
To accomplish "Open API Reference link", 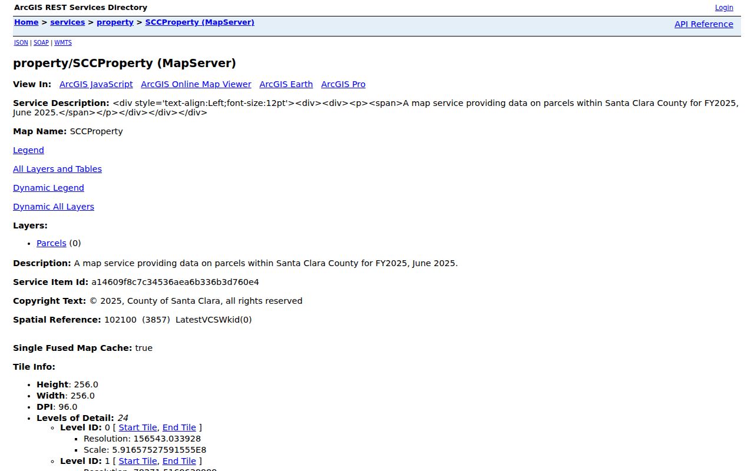I will tap(704, 24).
